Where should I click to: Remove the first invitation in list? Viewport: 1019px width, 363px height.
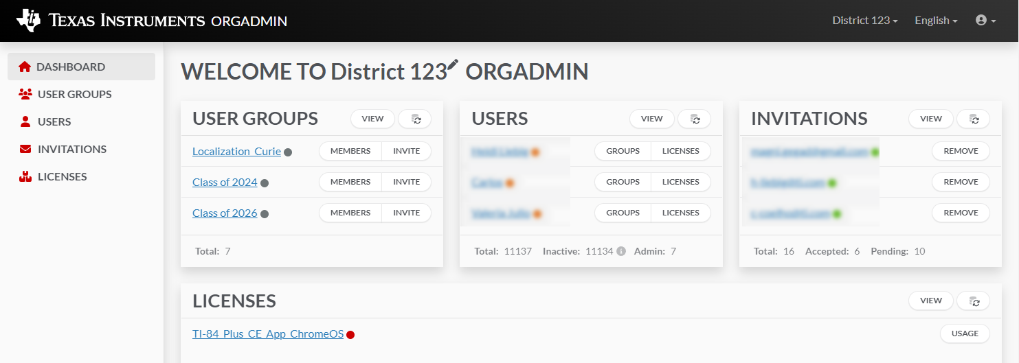click(961, 151)
